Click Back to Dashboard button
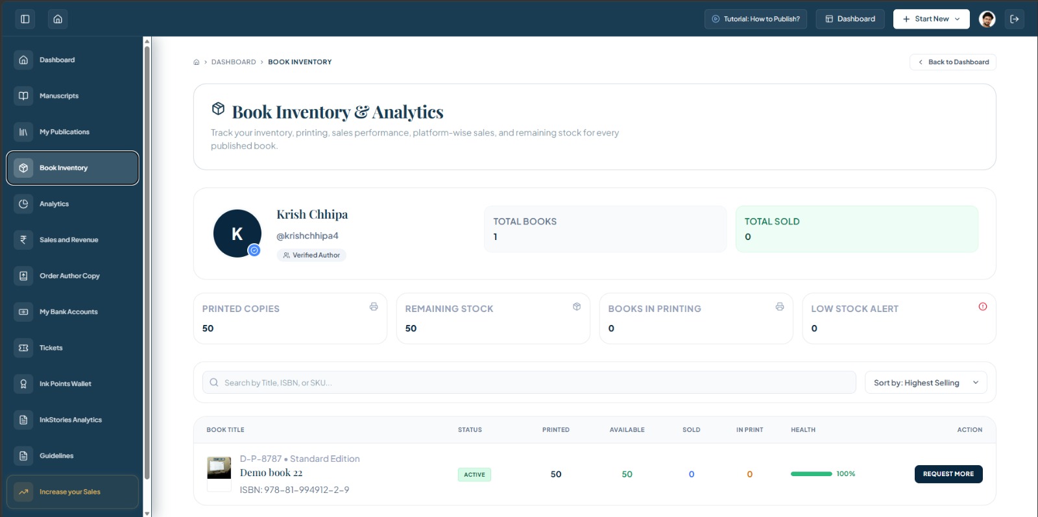 point(953,62)
